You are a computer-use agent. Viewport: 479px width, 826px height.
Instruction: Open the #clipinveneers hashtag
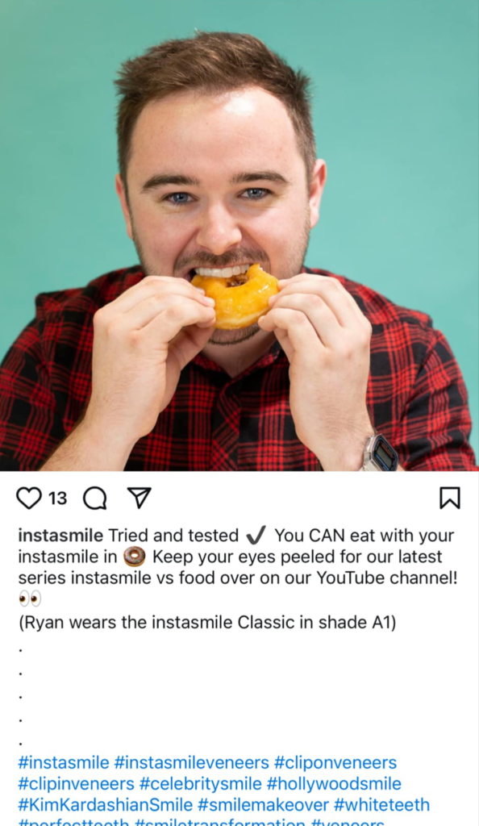pos(77,783)
